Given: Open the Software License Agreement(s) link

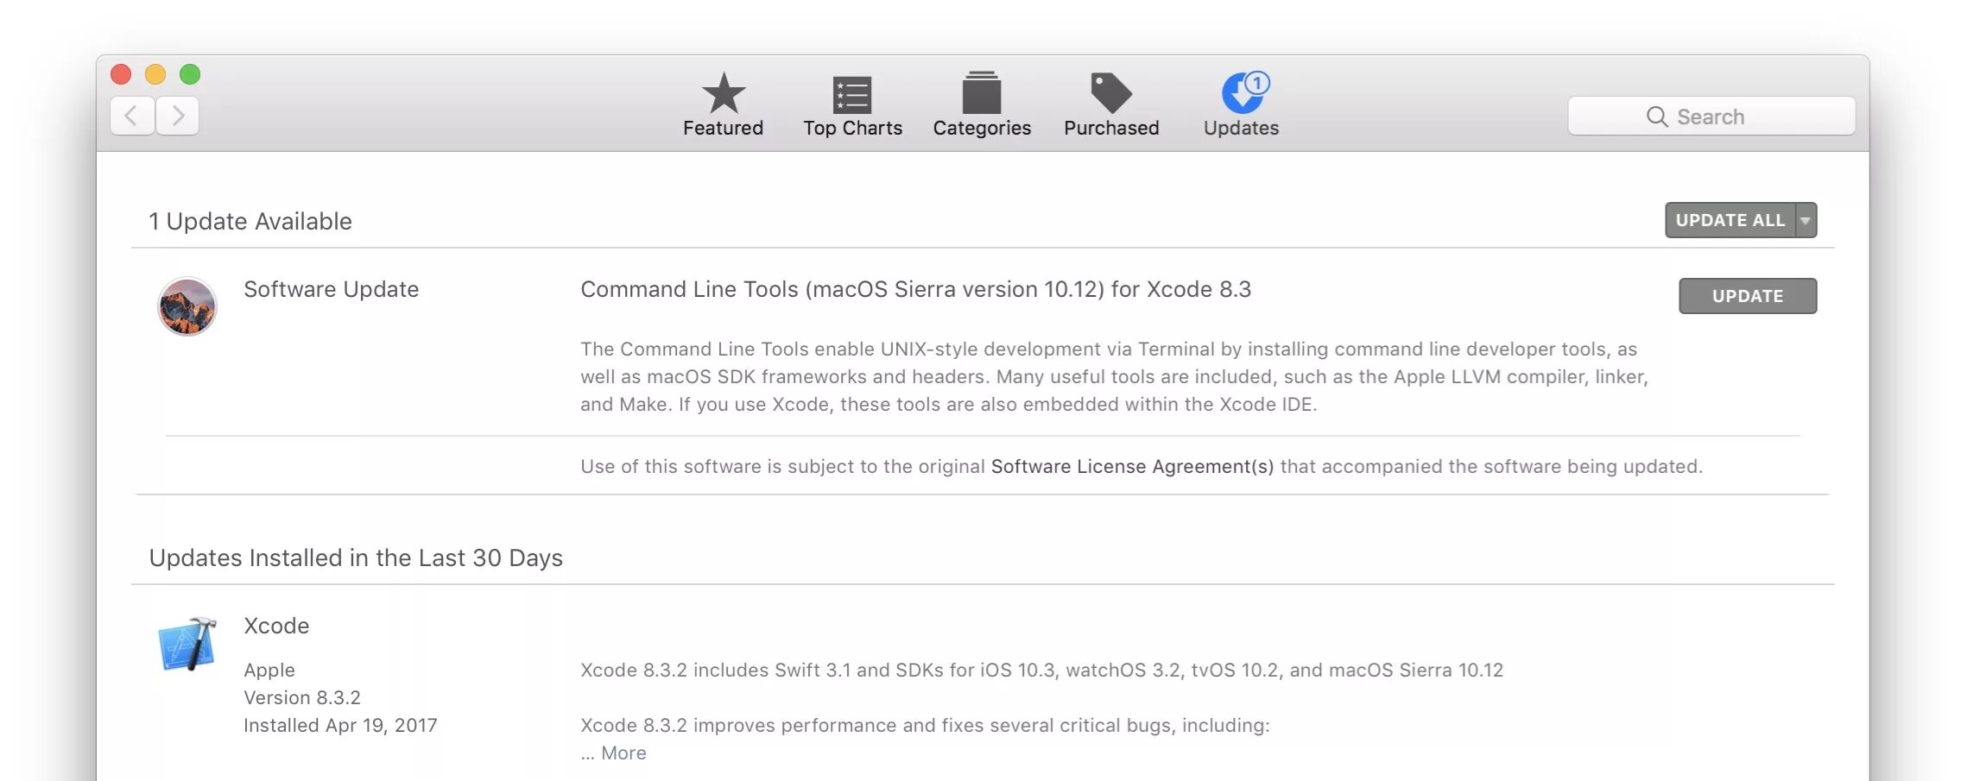Looking at the screenshot, I should (1132, 467).
